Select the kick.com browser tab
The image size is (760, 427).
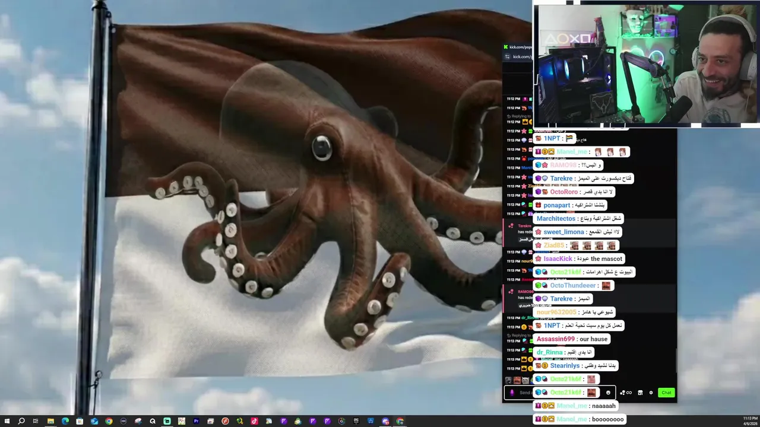[517, 47]
